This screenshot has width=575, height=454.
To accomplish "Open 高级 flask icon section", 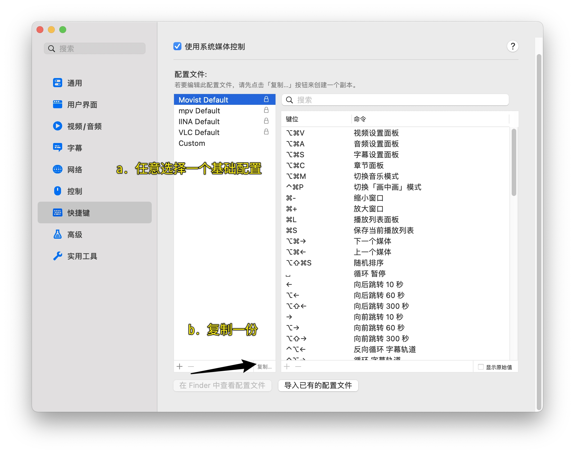I will point(58,234).
